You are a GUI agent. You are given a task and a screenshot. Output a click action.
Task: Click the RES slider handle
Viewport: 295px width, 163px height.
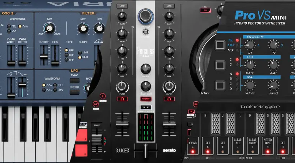(55, 63)
